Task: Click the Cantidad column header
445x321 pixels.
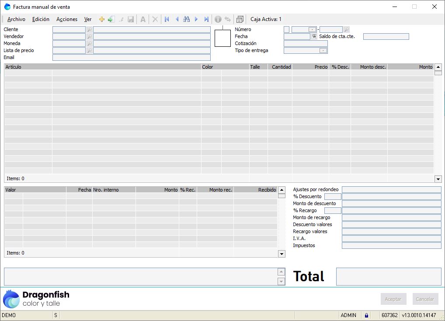Action: coord(280,67)
